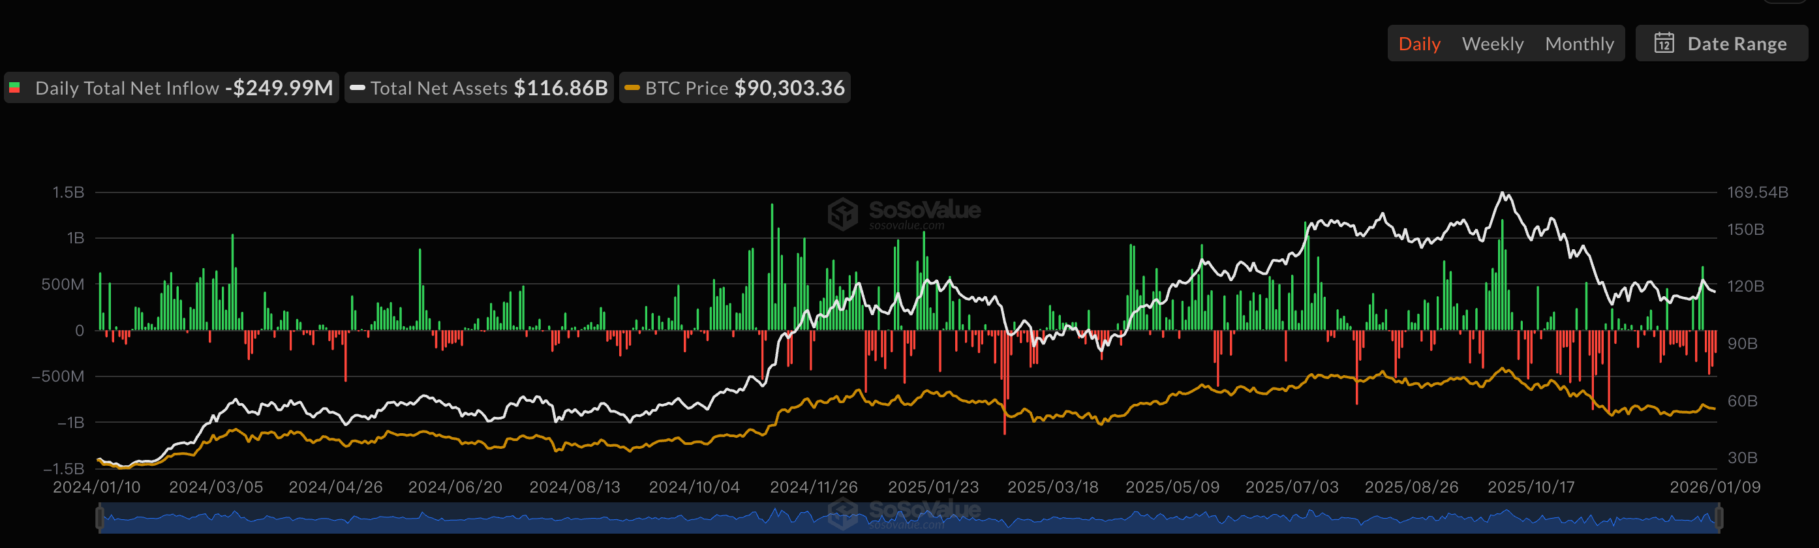Open the Date Range picker

[x=1736, y=44]
